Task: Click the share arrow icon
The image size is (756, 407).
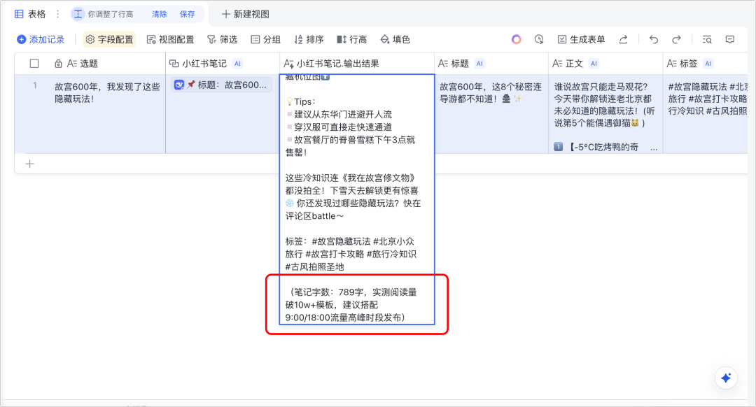Action: tap(624, 39)
